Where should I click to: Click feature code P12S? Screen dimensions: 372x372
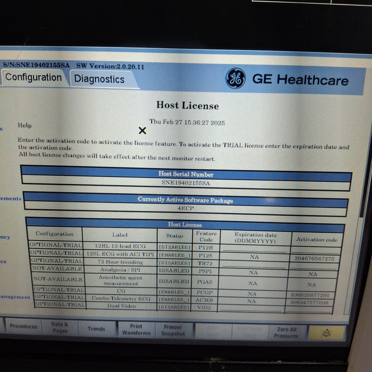[x=206, y=256]
